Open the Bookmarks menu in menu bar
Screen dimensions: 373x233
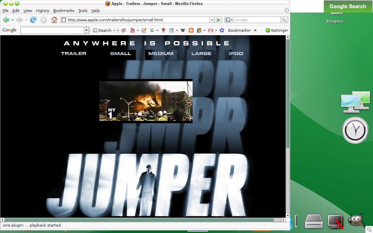pyautogui.click(x=64, y=10)
